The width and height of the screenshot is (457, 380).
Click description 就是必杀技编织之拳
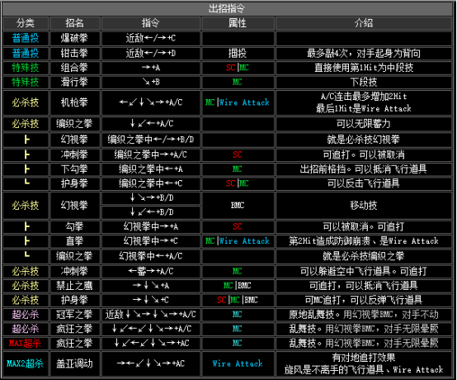coord(364,256)
